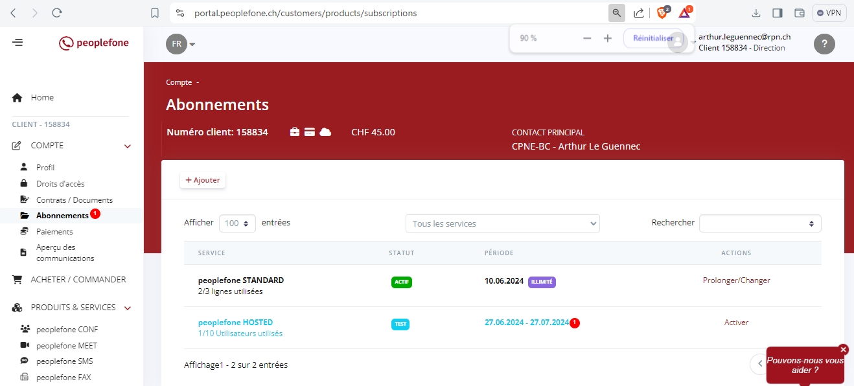Open the Brave Shields lion icon
Viewport: 854px width, 386px height.
tap(662, 12)
